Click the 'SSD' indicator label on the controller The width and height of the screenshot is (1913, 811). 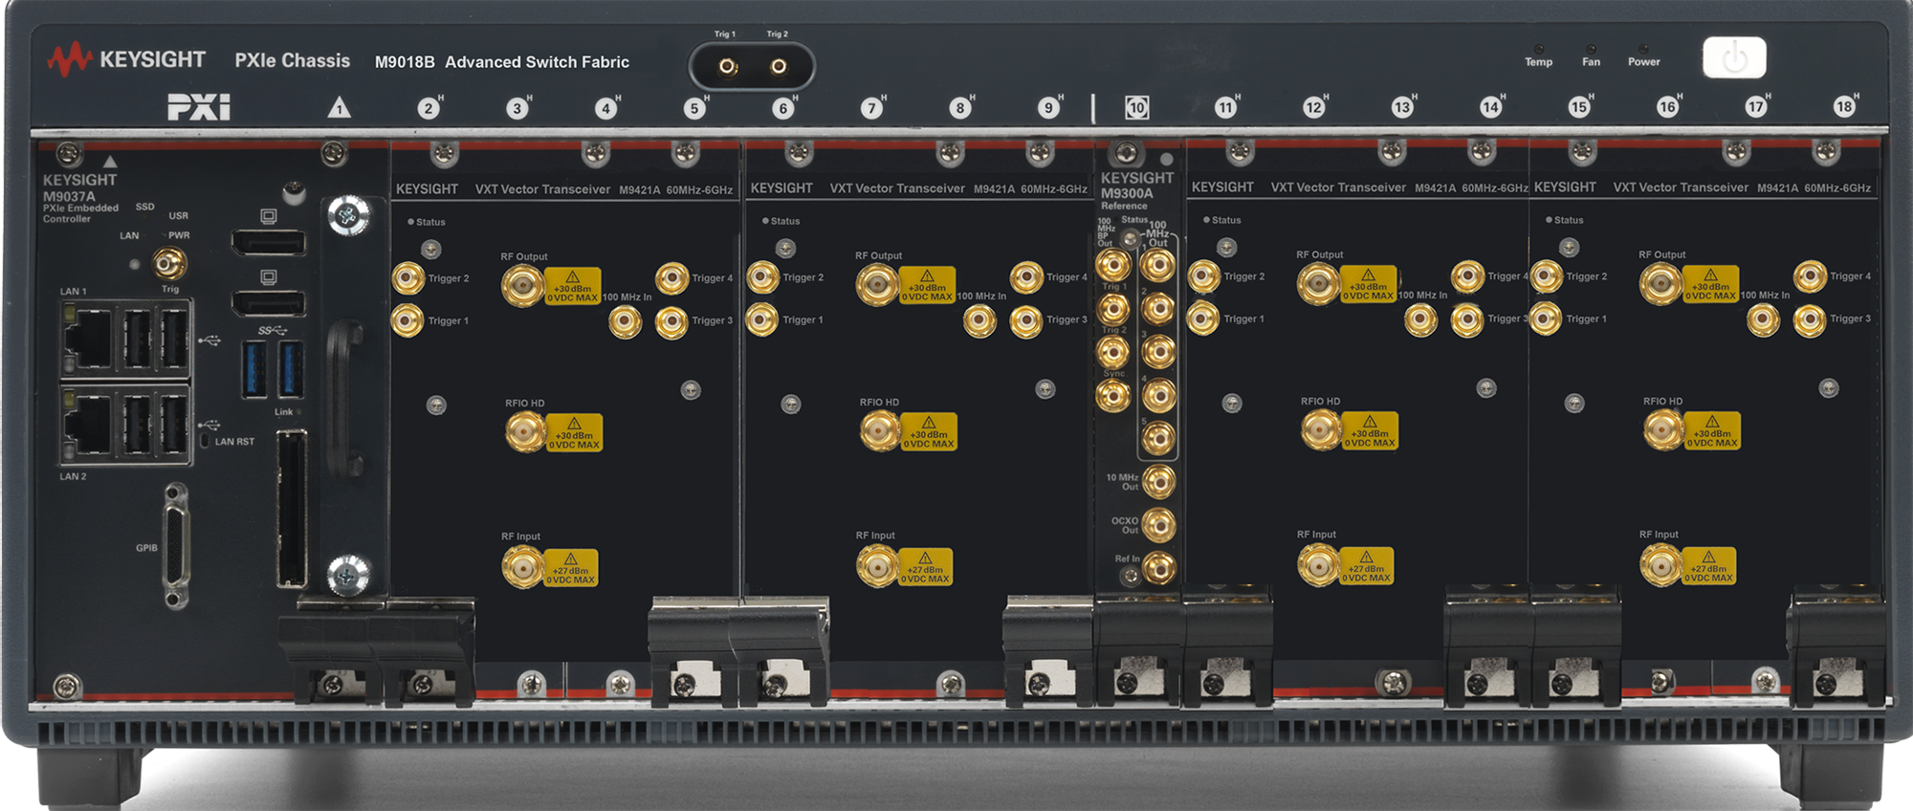[144, 207]
